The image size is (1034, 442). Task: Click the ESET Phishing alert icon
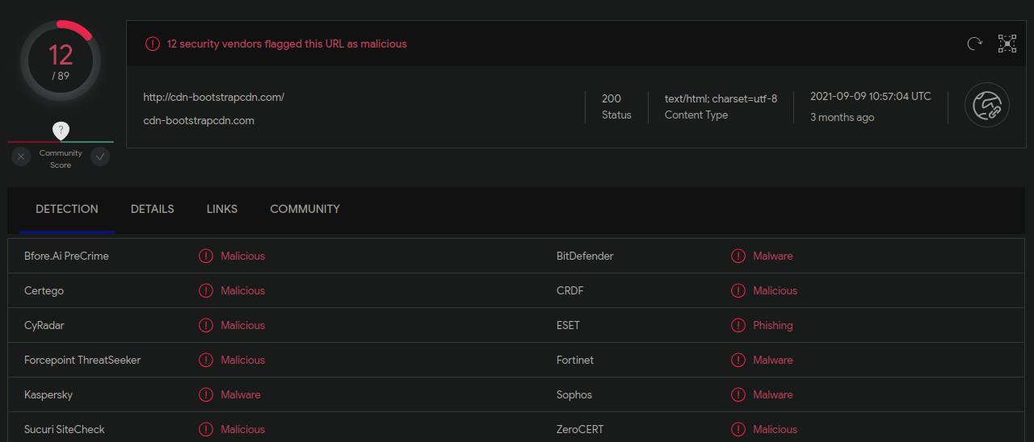(x=738, y=325)
